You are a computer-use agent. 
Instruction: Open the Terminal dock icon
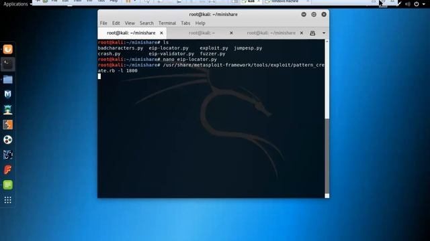7,64
